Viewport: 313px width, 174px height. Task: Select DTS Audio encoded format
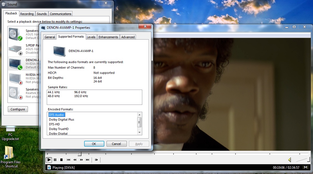coord(57,115)
